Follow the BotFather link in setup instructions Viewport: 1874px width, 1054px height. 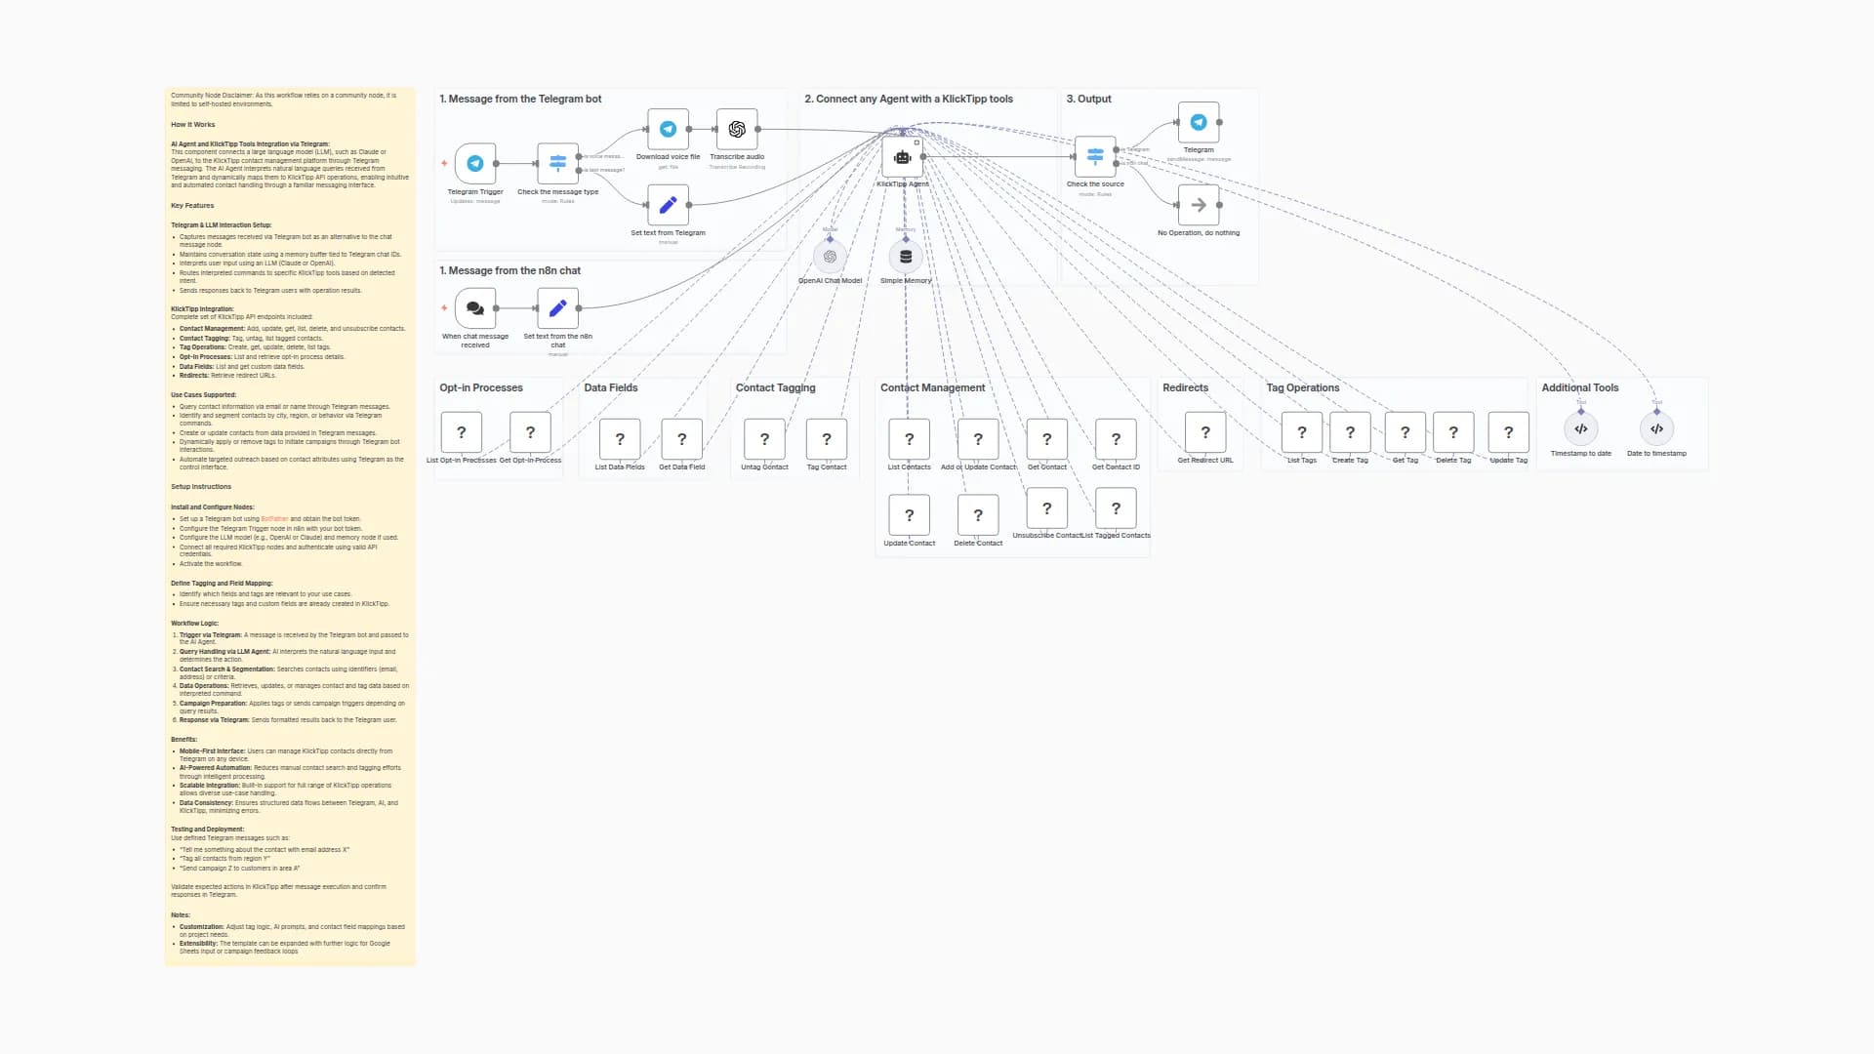[274, 519]
